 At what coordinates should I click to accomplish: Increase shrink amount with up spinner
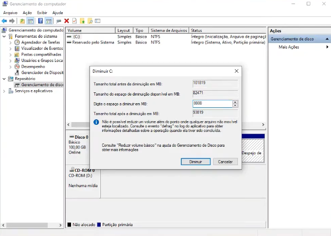pos(235,102)
